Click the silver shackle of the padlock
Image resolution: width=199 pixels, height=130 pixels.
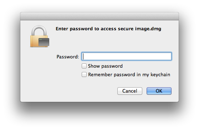(39, 31)
